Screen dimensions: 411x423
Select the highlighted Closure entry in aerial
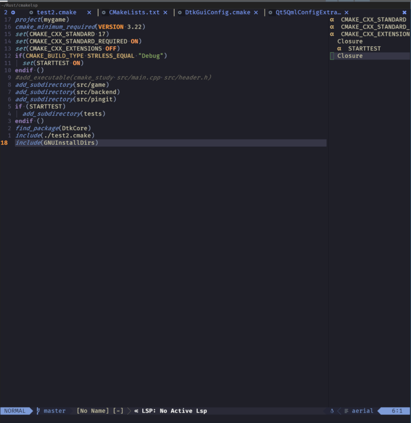pos(350,55)
